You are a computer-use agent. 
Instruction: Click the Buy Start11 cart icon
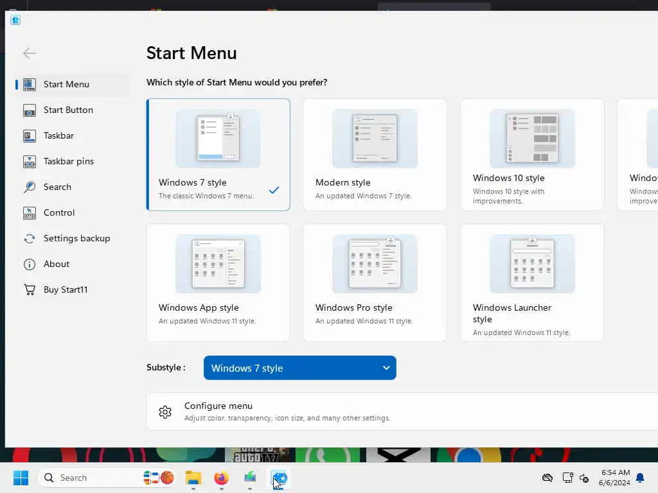pos(30,290)
